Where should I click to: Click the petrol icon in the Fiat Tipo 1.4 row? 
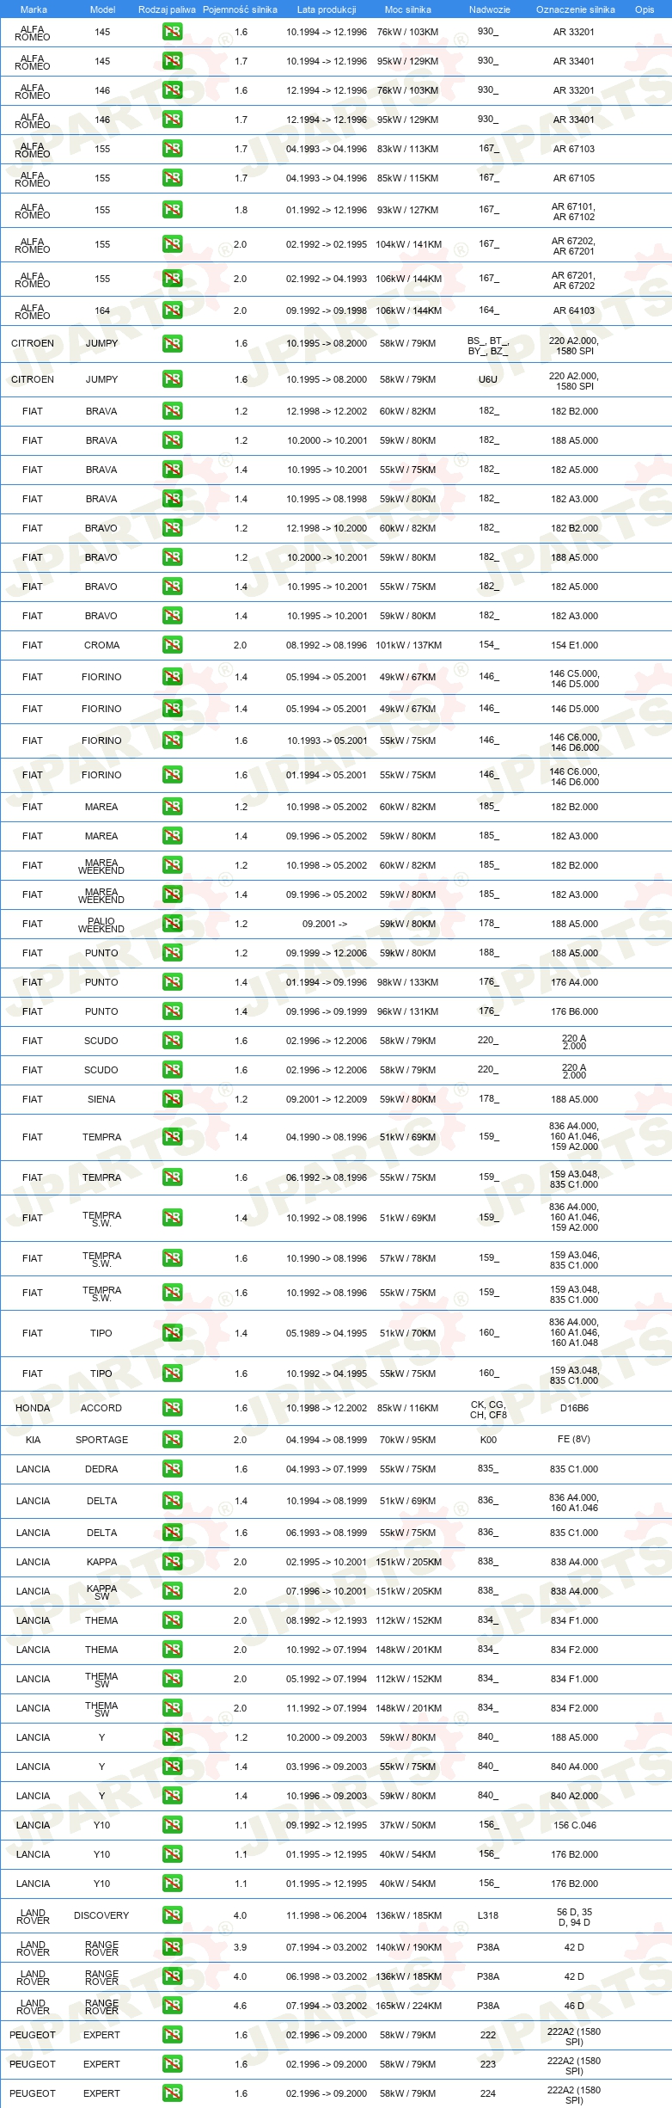click(x=172, y=1333)
